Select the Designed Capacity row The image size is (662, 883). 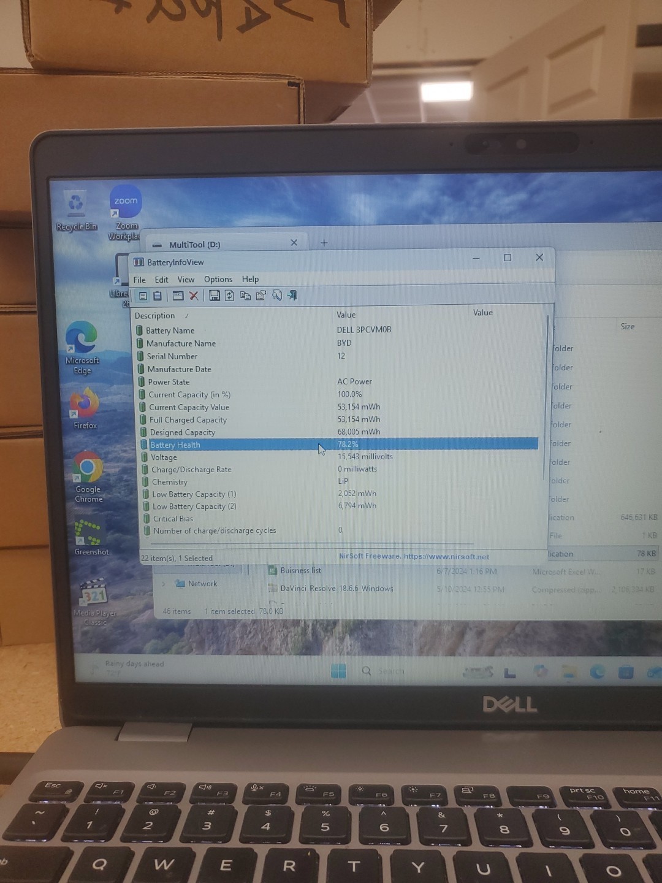point(337,432)
